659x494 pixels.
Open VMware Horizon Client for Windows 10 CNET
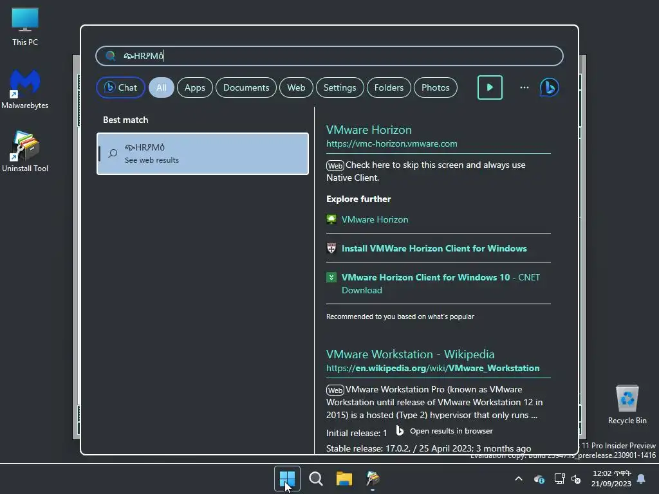coord(440,284)
